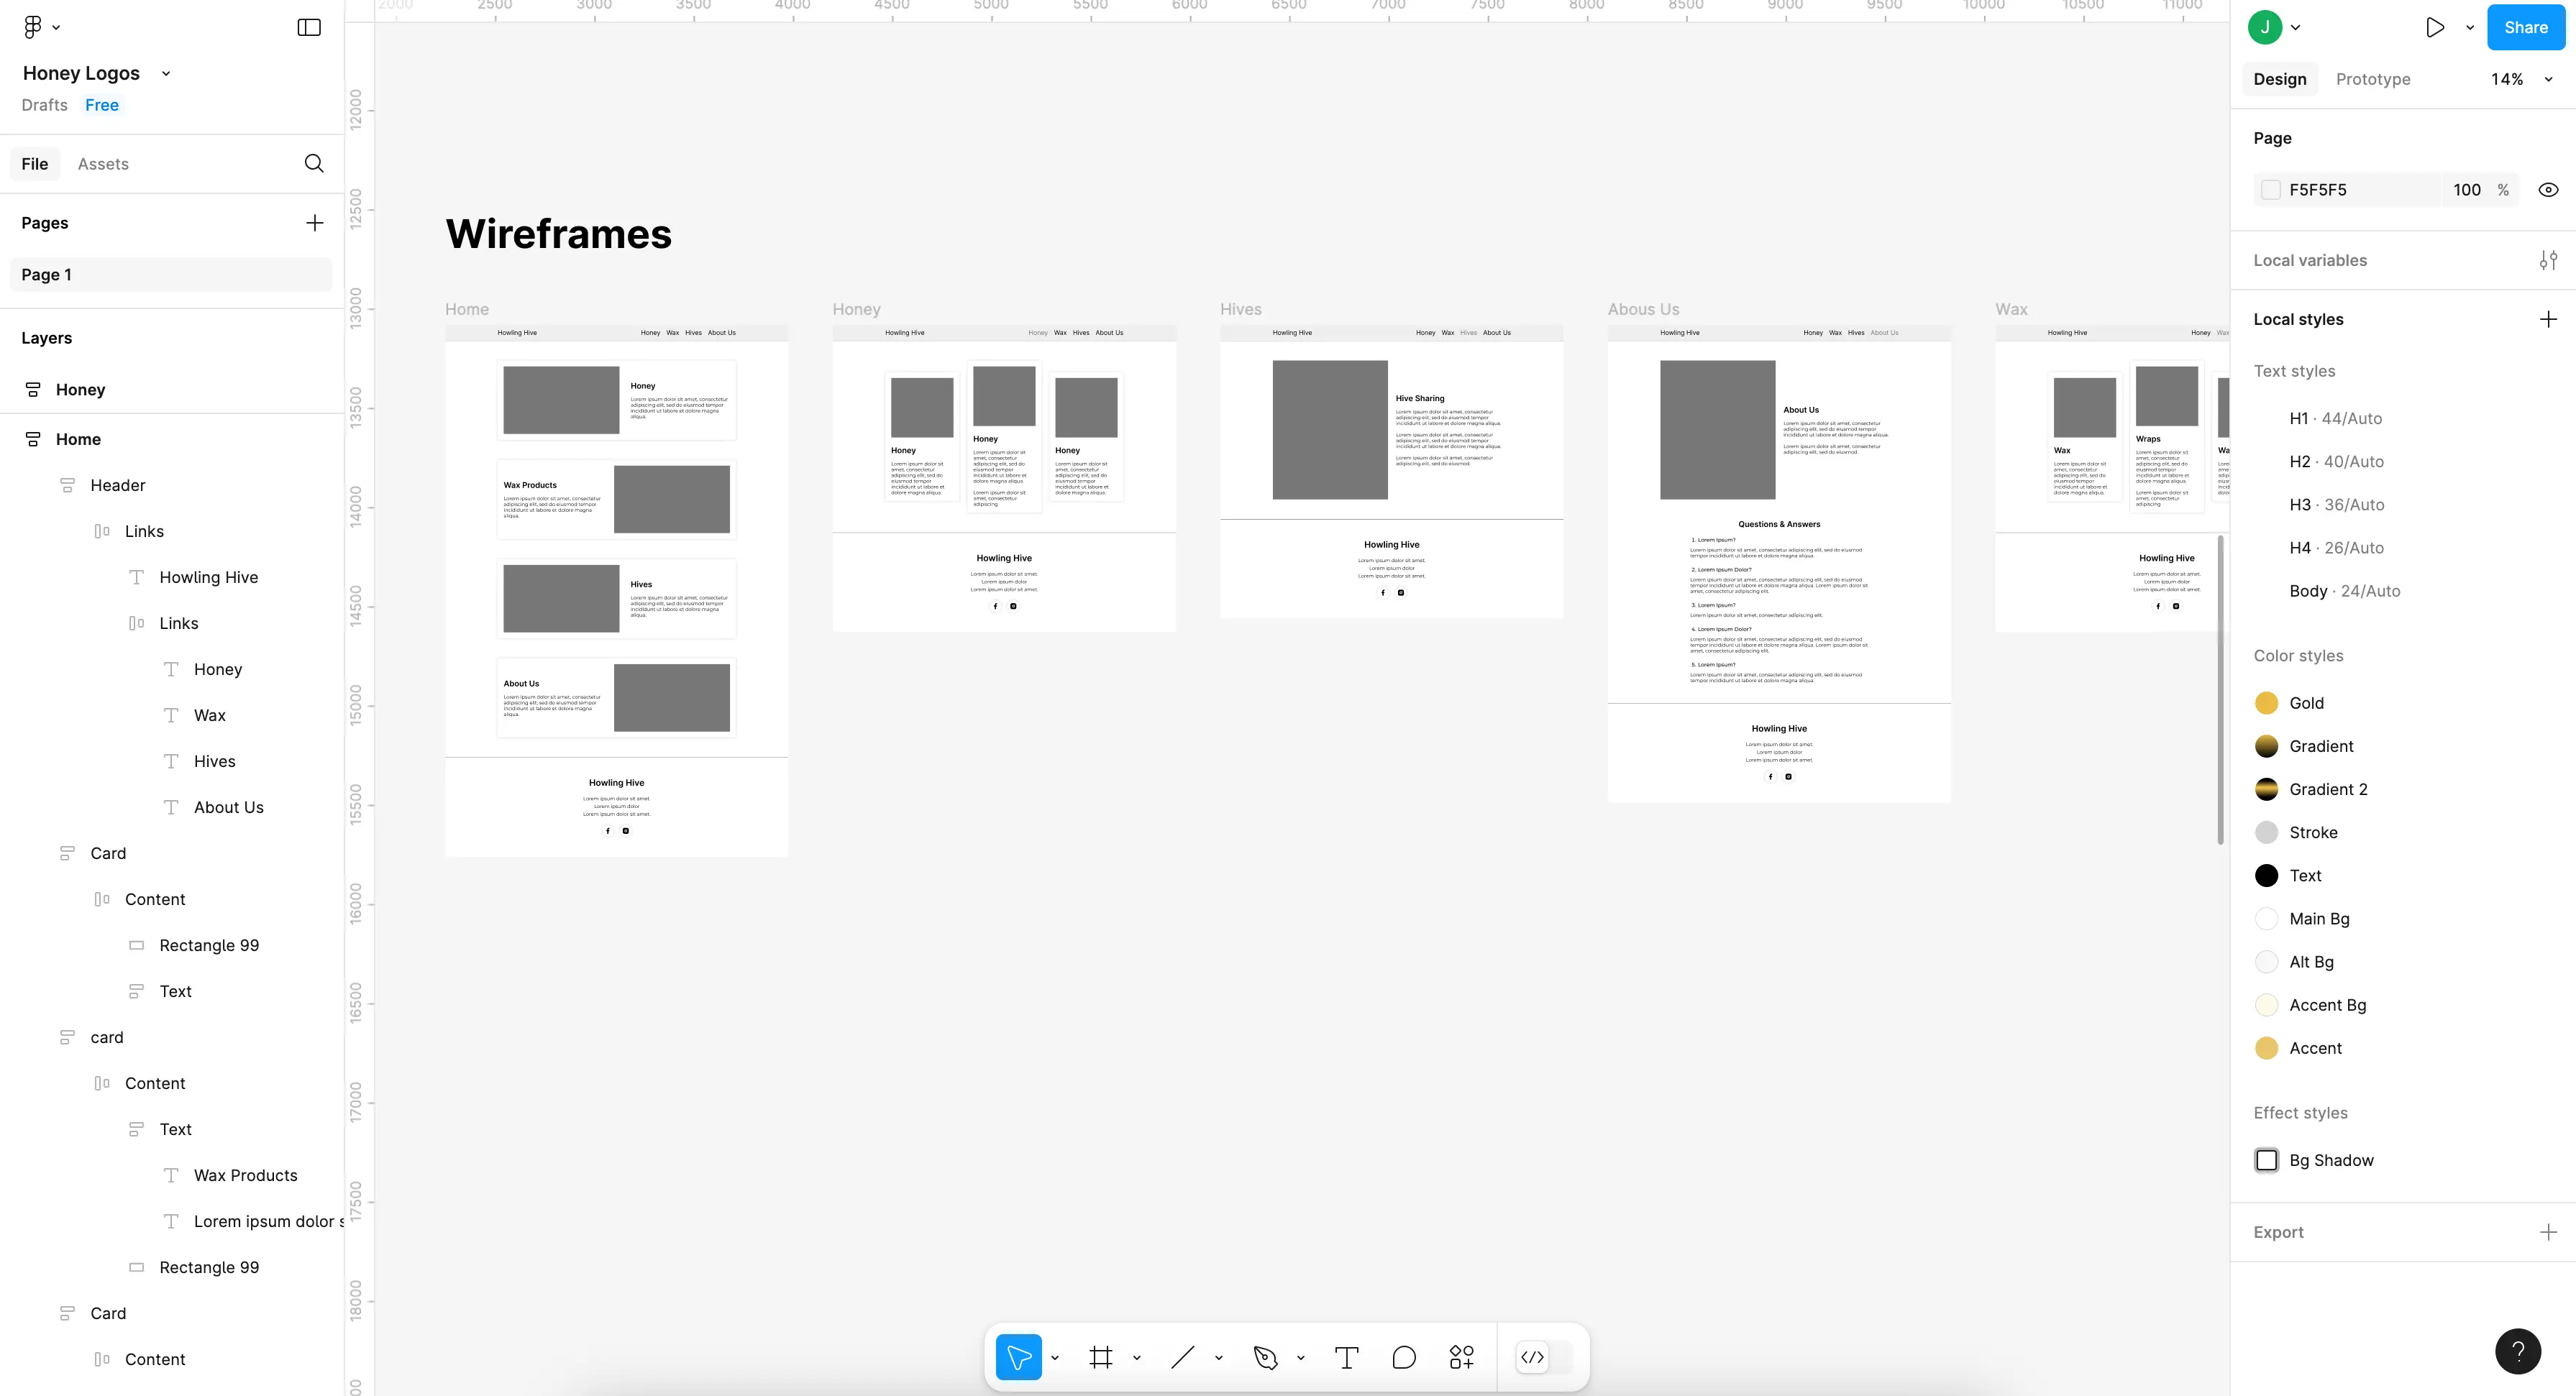Expand the Honey Logos file name dropdown
Screen dimensions: 2576x1396
point(166,73)
